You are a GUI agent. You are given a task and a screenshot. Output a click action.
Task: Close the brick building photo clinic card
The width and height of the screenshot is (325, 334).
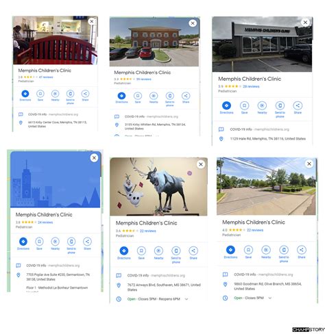(193, 23)
